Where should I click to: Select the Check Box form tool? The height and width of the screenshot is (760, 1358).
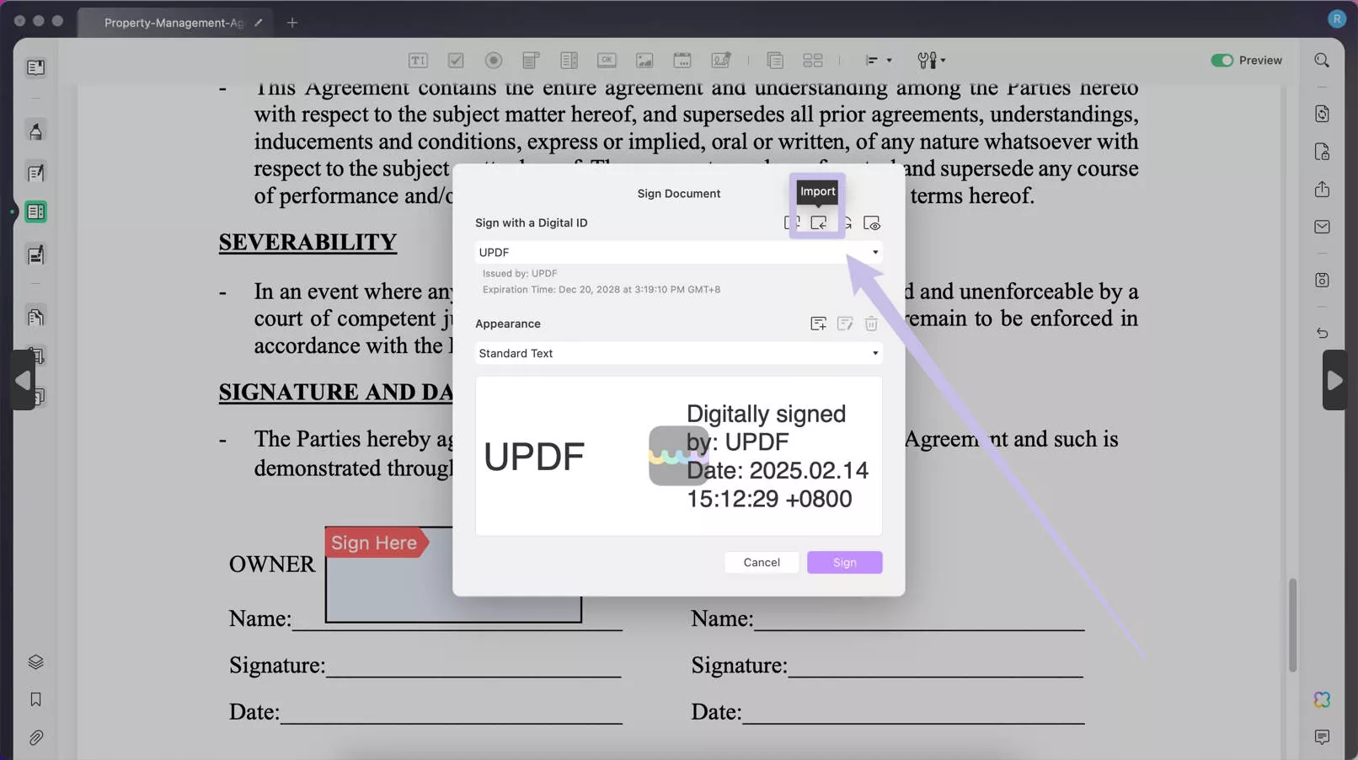[456, 60]
